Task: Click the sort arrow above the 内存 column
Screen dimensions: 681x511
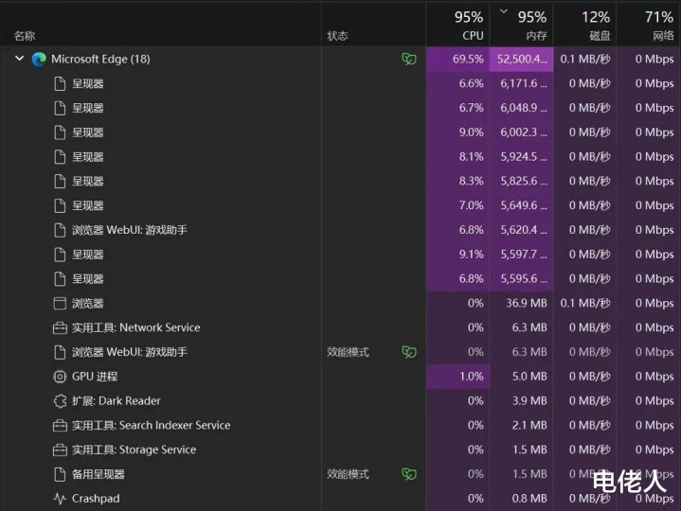Action: click(504, 11)
